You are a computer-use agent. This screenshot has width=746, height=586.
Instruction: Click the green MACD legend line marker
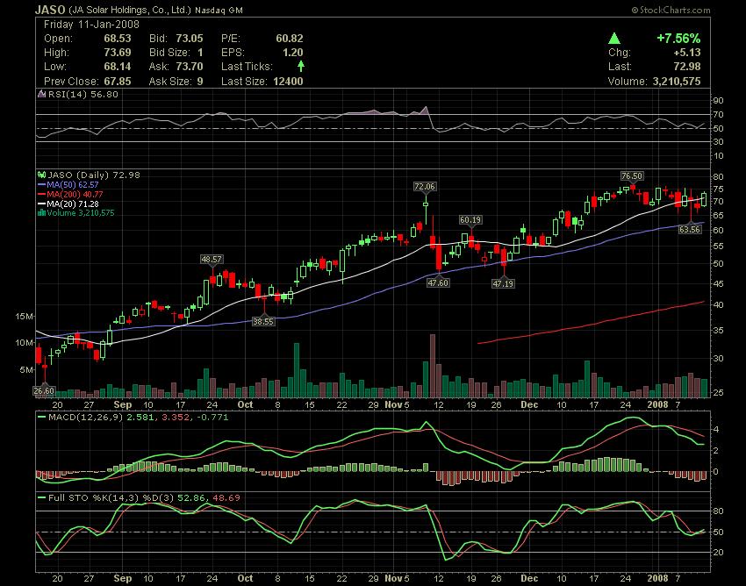(42, 418)
